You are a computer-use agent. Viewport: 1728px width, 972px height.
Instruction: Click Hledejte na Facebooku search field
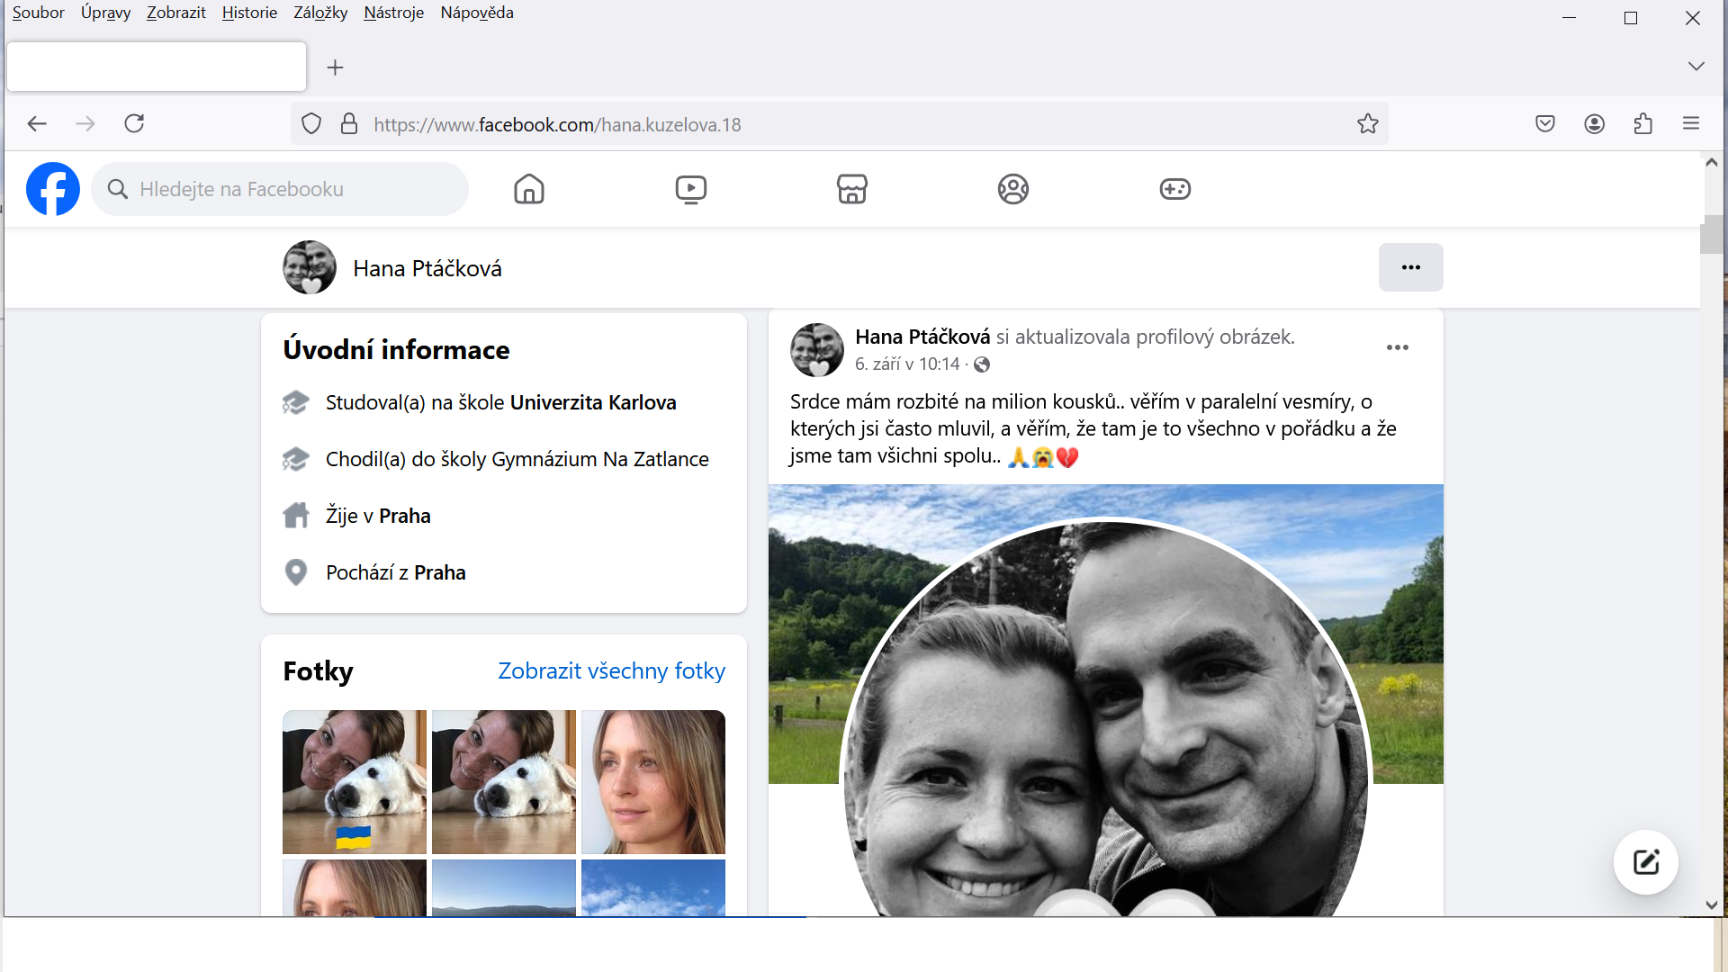pos(288,189)
